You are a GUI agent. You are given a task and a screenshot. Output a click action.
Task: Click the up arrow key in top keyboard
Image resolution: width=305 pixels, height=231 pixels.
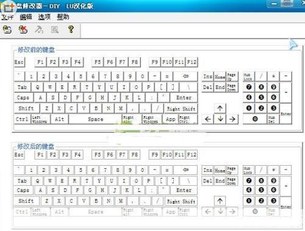(220, 108)
